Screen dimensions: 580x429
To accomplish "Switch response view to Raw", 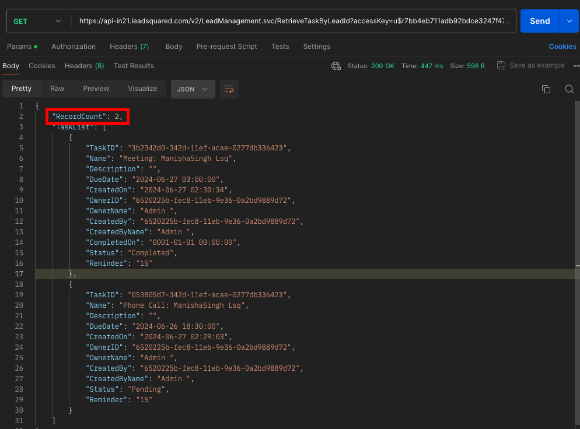I will coord(57,89).
